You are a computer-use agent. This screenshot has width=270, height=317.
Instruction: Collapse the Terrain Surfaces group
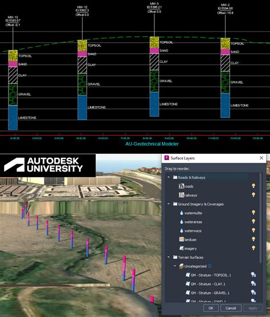169,257
